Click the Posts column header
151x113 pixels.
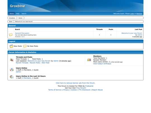111,29
